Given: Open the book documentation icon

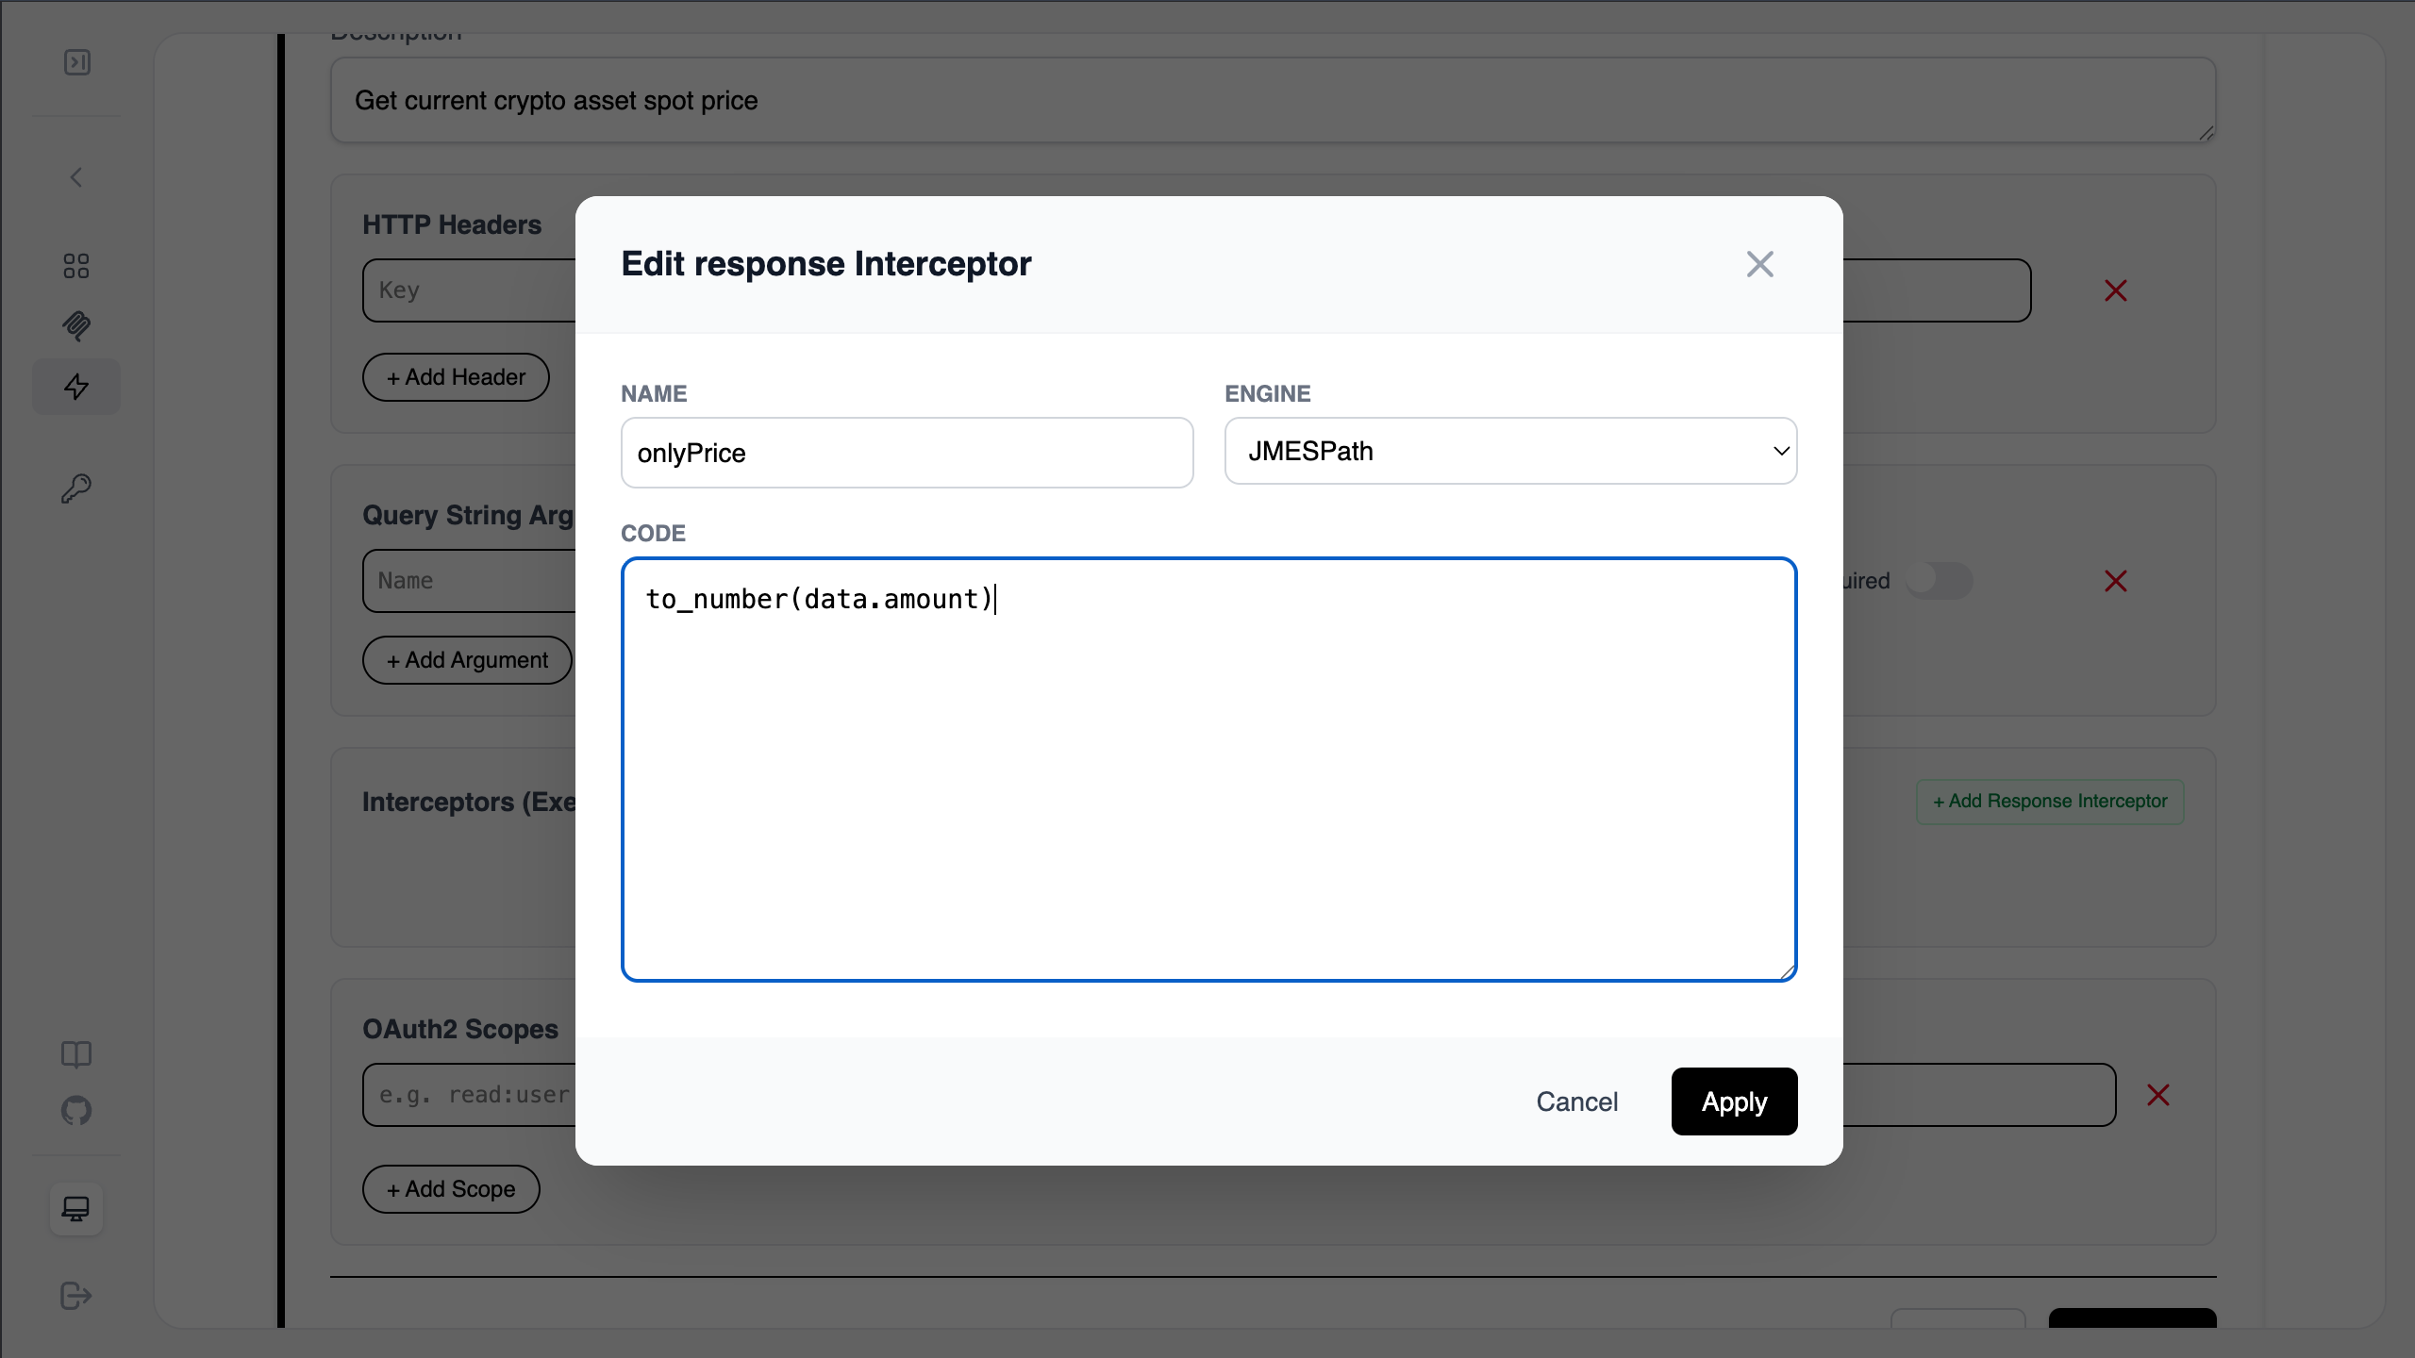Looking at the screenshot, I should (x=76, y=1053).
